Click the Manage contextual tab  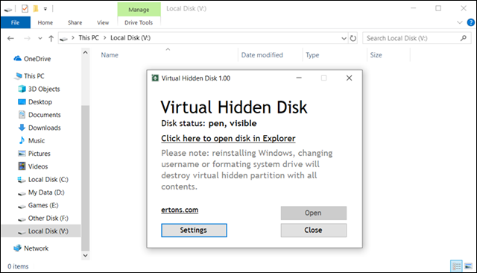139,10
